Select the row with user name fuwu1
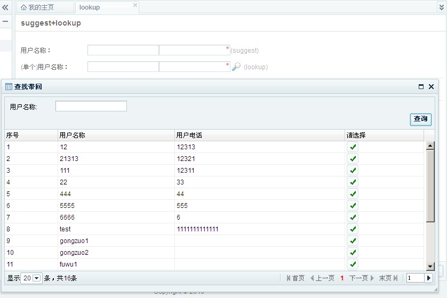The width and height of the screenshot is (447, 298). click(x=353, y=264)
